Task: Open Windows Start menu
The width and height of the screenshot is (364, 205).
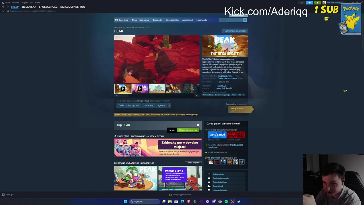Action: point(125,202)
